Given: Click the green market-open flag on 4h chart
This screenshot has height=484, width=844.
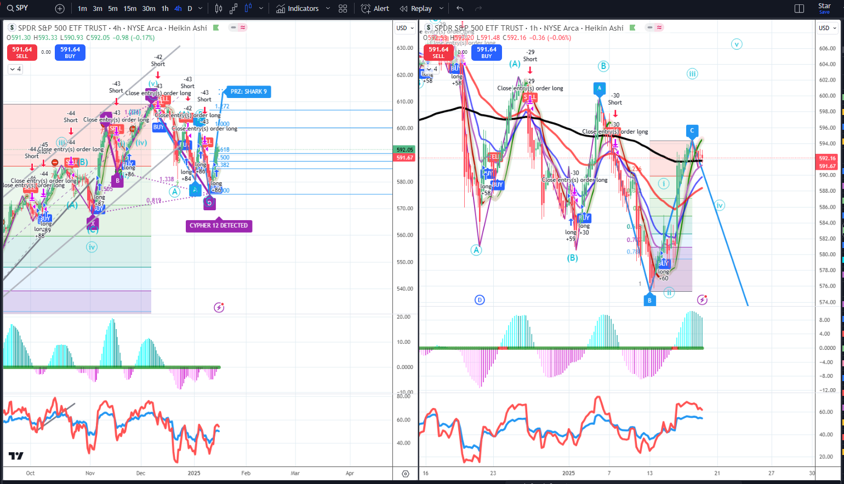Looking at the screenshot, I should click(x=216, y=28).
